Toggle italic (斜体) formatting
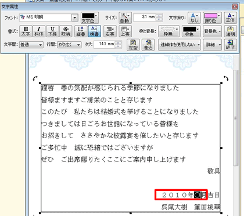Viewport: 244px width, 216px height. [39, 31]
